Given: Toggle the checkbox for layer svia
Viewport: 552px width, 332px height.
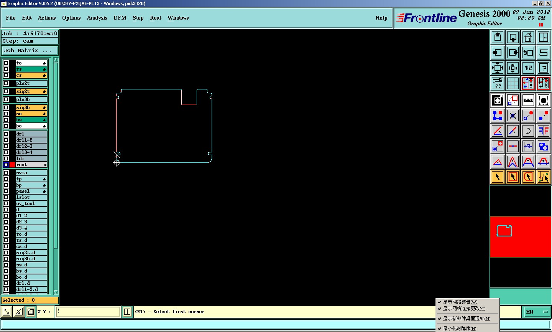Looking at the screenshot, I should [6, 173].
